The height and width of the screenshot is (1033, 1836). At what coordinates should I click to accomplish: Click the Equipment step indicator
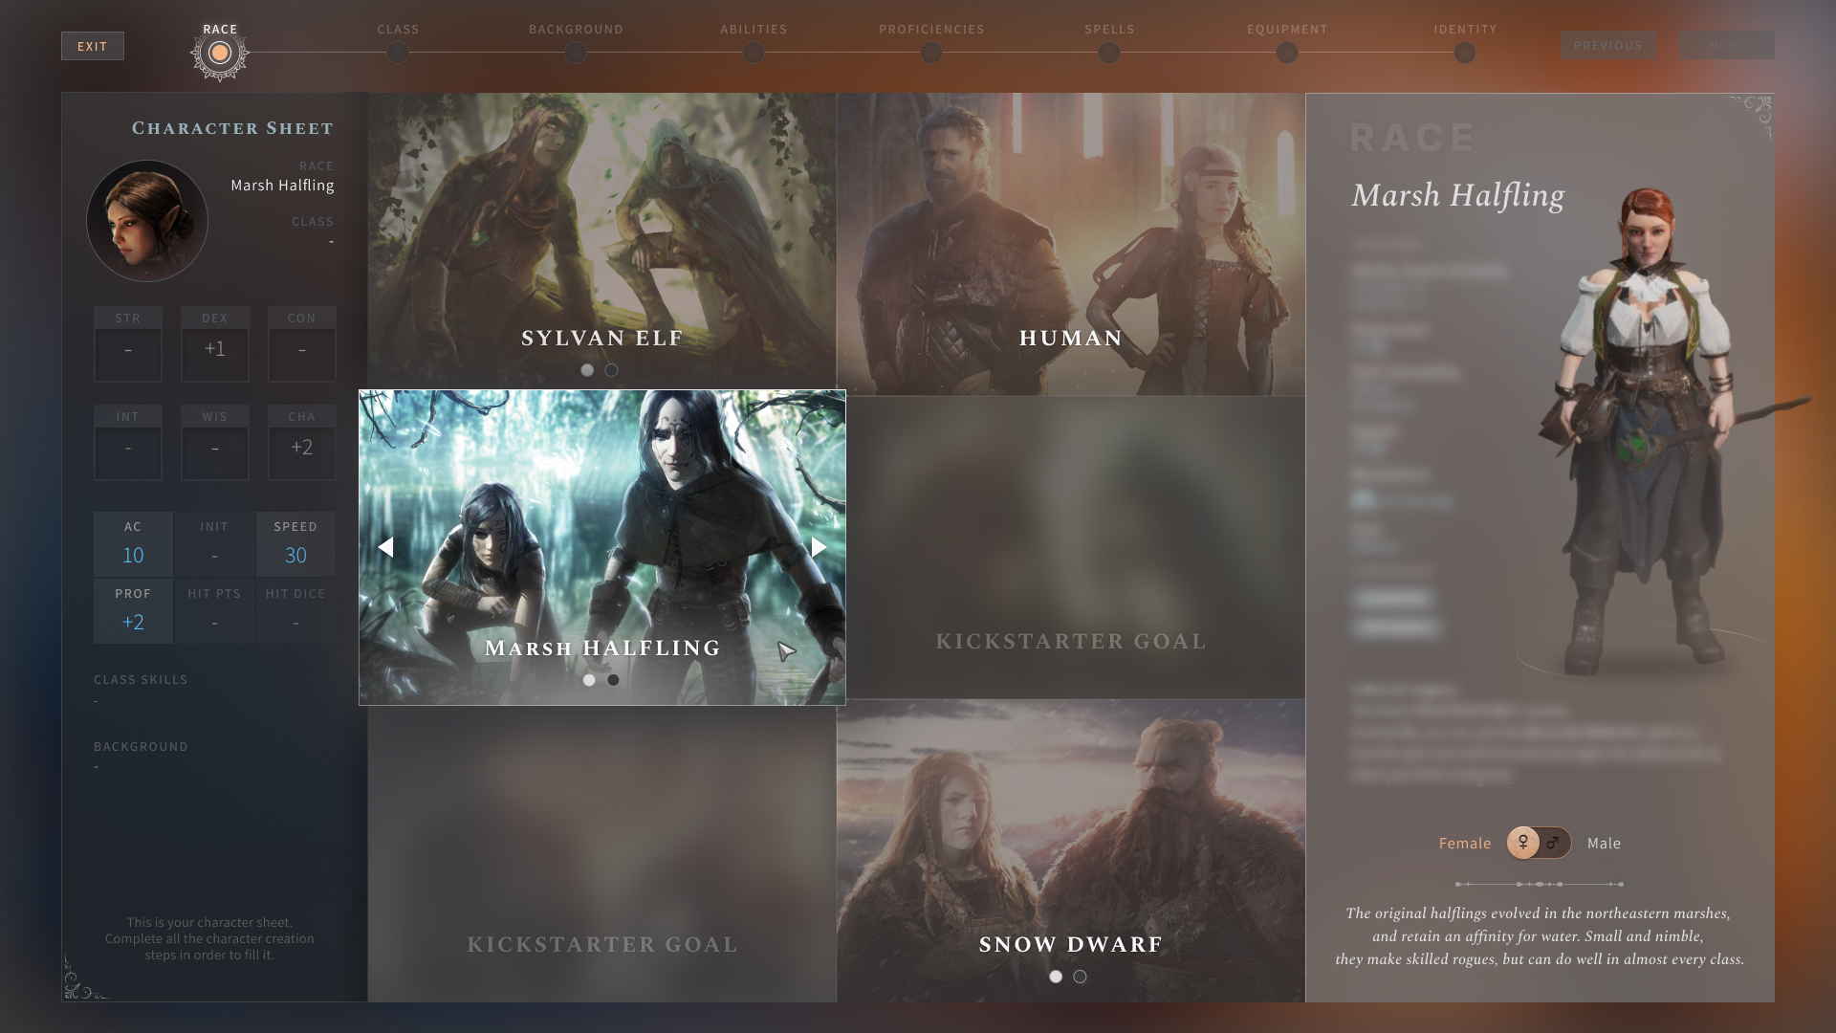click(x=1287, y=53)
